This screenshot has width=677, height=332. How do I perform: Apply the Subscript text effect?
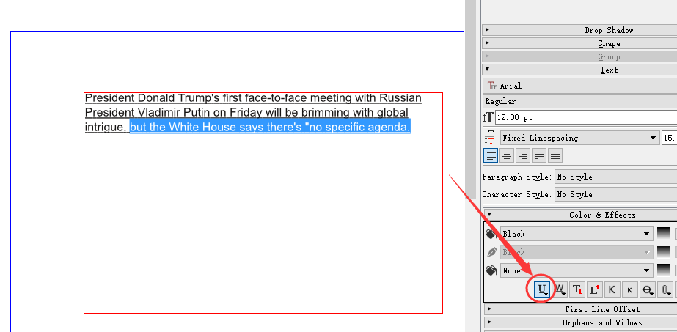pos(577,290)
